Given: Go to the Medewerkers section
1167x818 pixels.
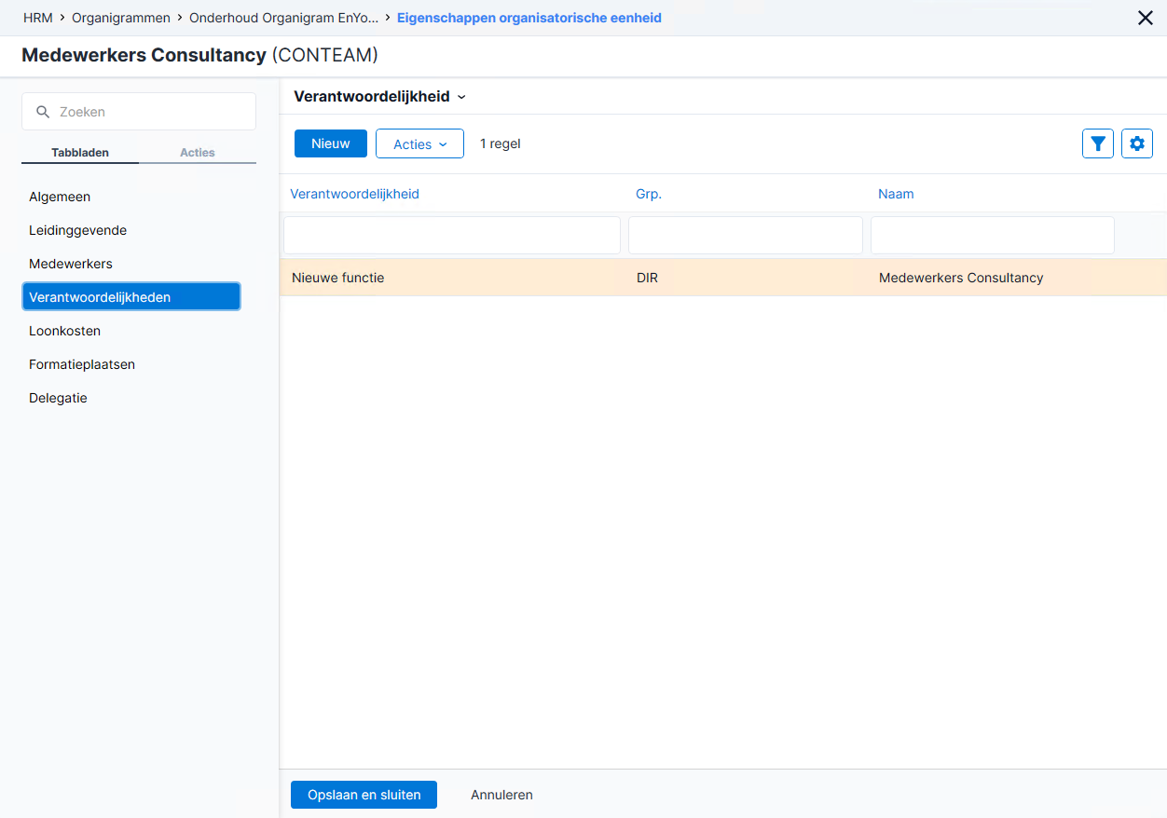Looking at the screenshot, I should pyautogui.click(x=71, y=264).
